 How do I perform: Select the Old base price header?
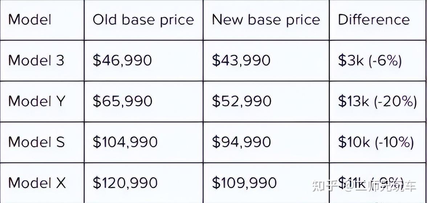tap(143, 20)
